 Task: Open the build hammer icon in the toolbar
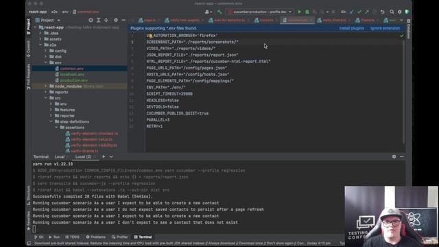pos(219,12)
